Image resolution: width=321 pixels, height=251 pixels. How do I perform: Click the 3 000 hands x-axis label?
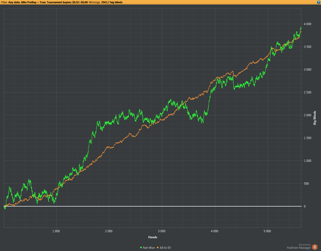click(x=161, y=231)
